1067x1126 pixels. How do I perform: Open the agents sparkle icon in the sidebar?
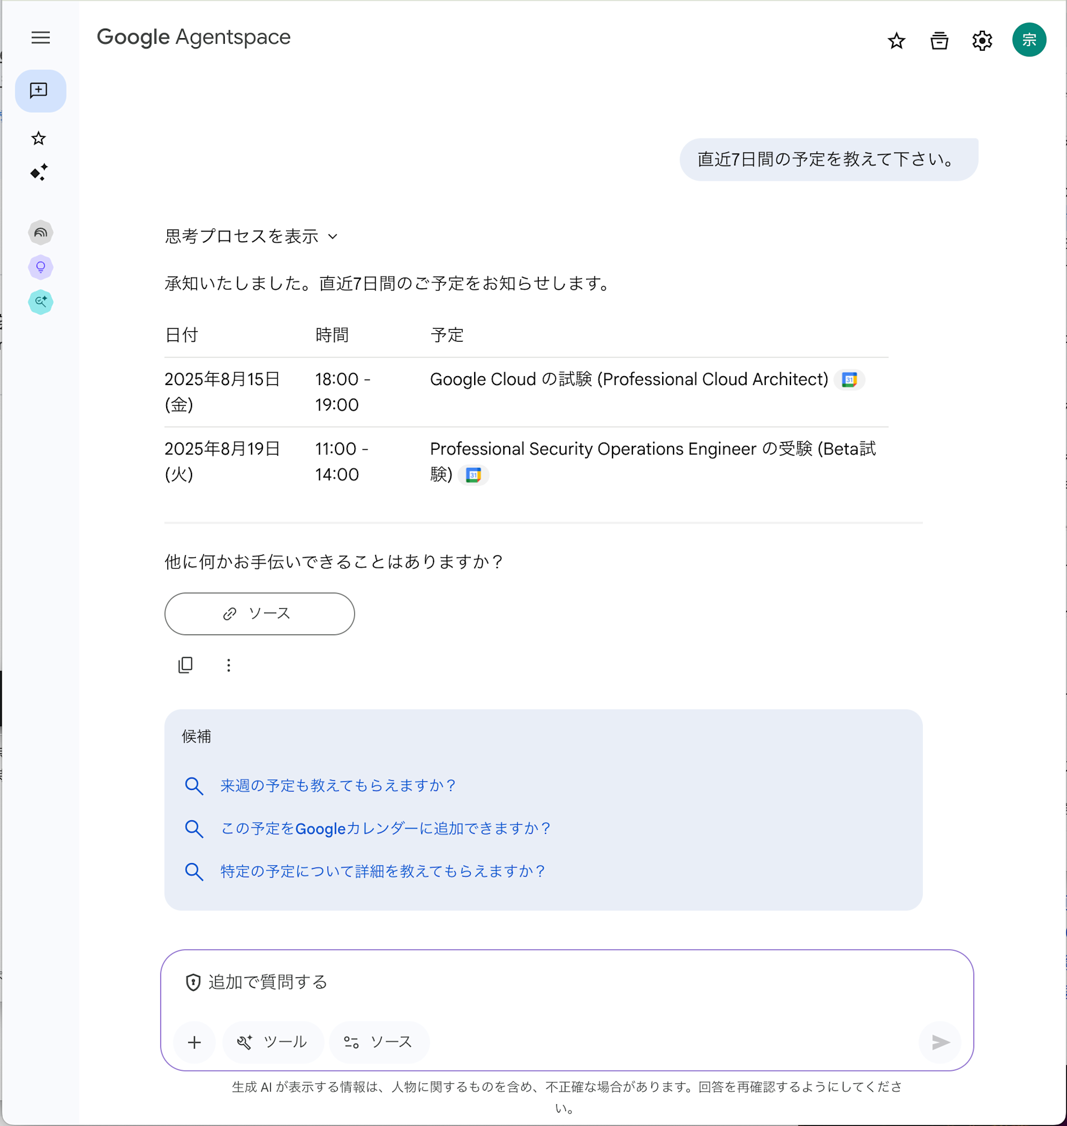[x=39, y=172]
